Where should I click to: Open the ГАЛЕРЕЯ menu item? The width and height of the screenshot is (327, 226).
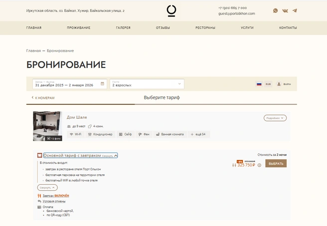tap(123, 28)
